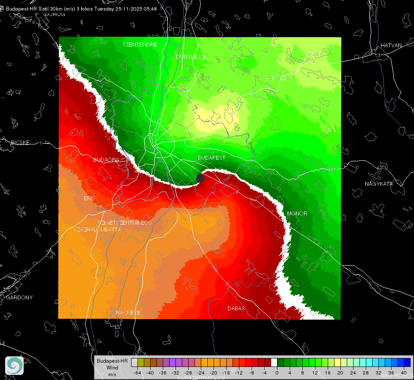This screenshot has width=414, height=380.
Task: Click the SZÁZHALOMBATTA map label
Action: [97, 229]
